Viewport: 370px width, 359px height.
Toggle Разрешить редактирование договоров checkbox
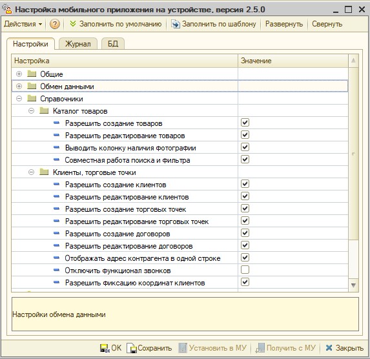click(x=245, y=245)
